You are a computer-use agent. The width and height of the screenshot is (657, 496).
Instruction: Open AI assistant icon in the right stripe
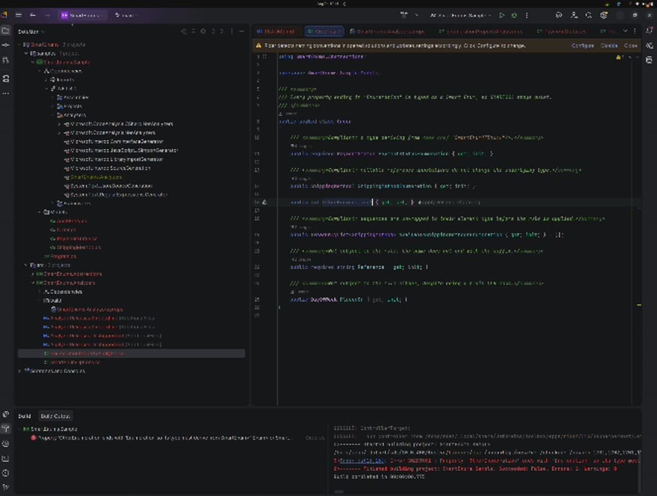(x=650, y=45)
